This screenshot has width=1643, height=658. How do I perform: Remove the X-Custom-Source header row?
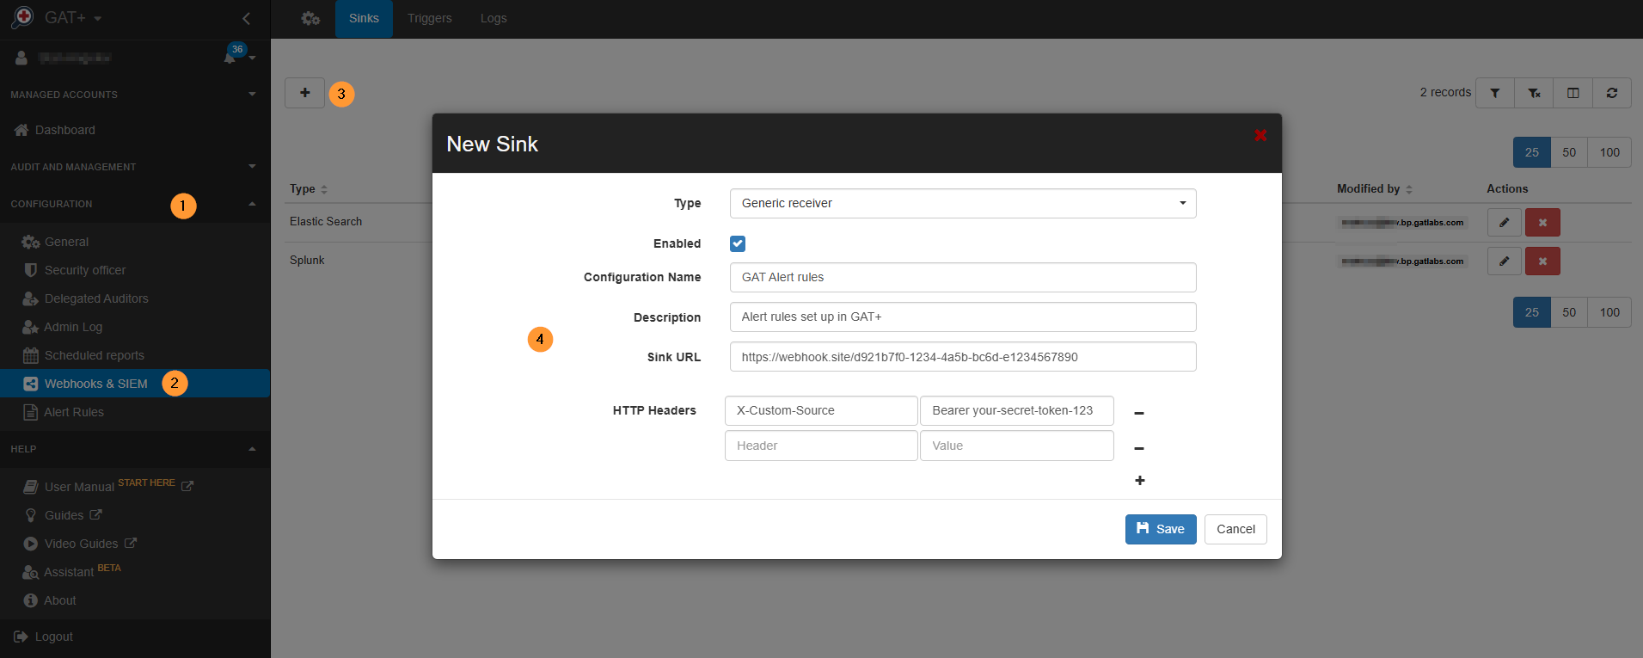[1139, 413]
